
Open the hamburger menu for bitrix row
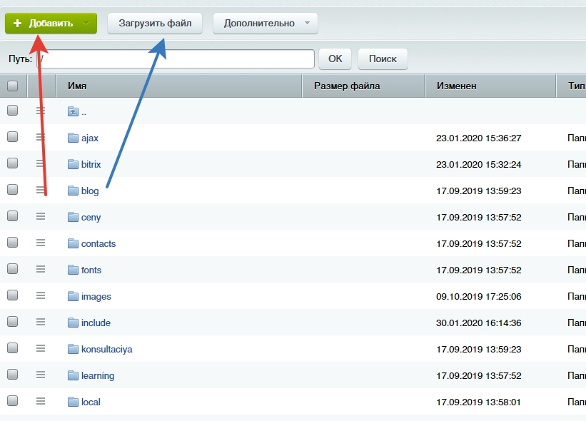pos(41,164)
